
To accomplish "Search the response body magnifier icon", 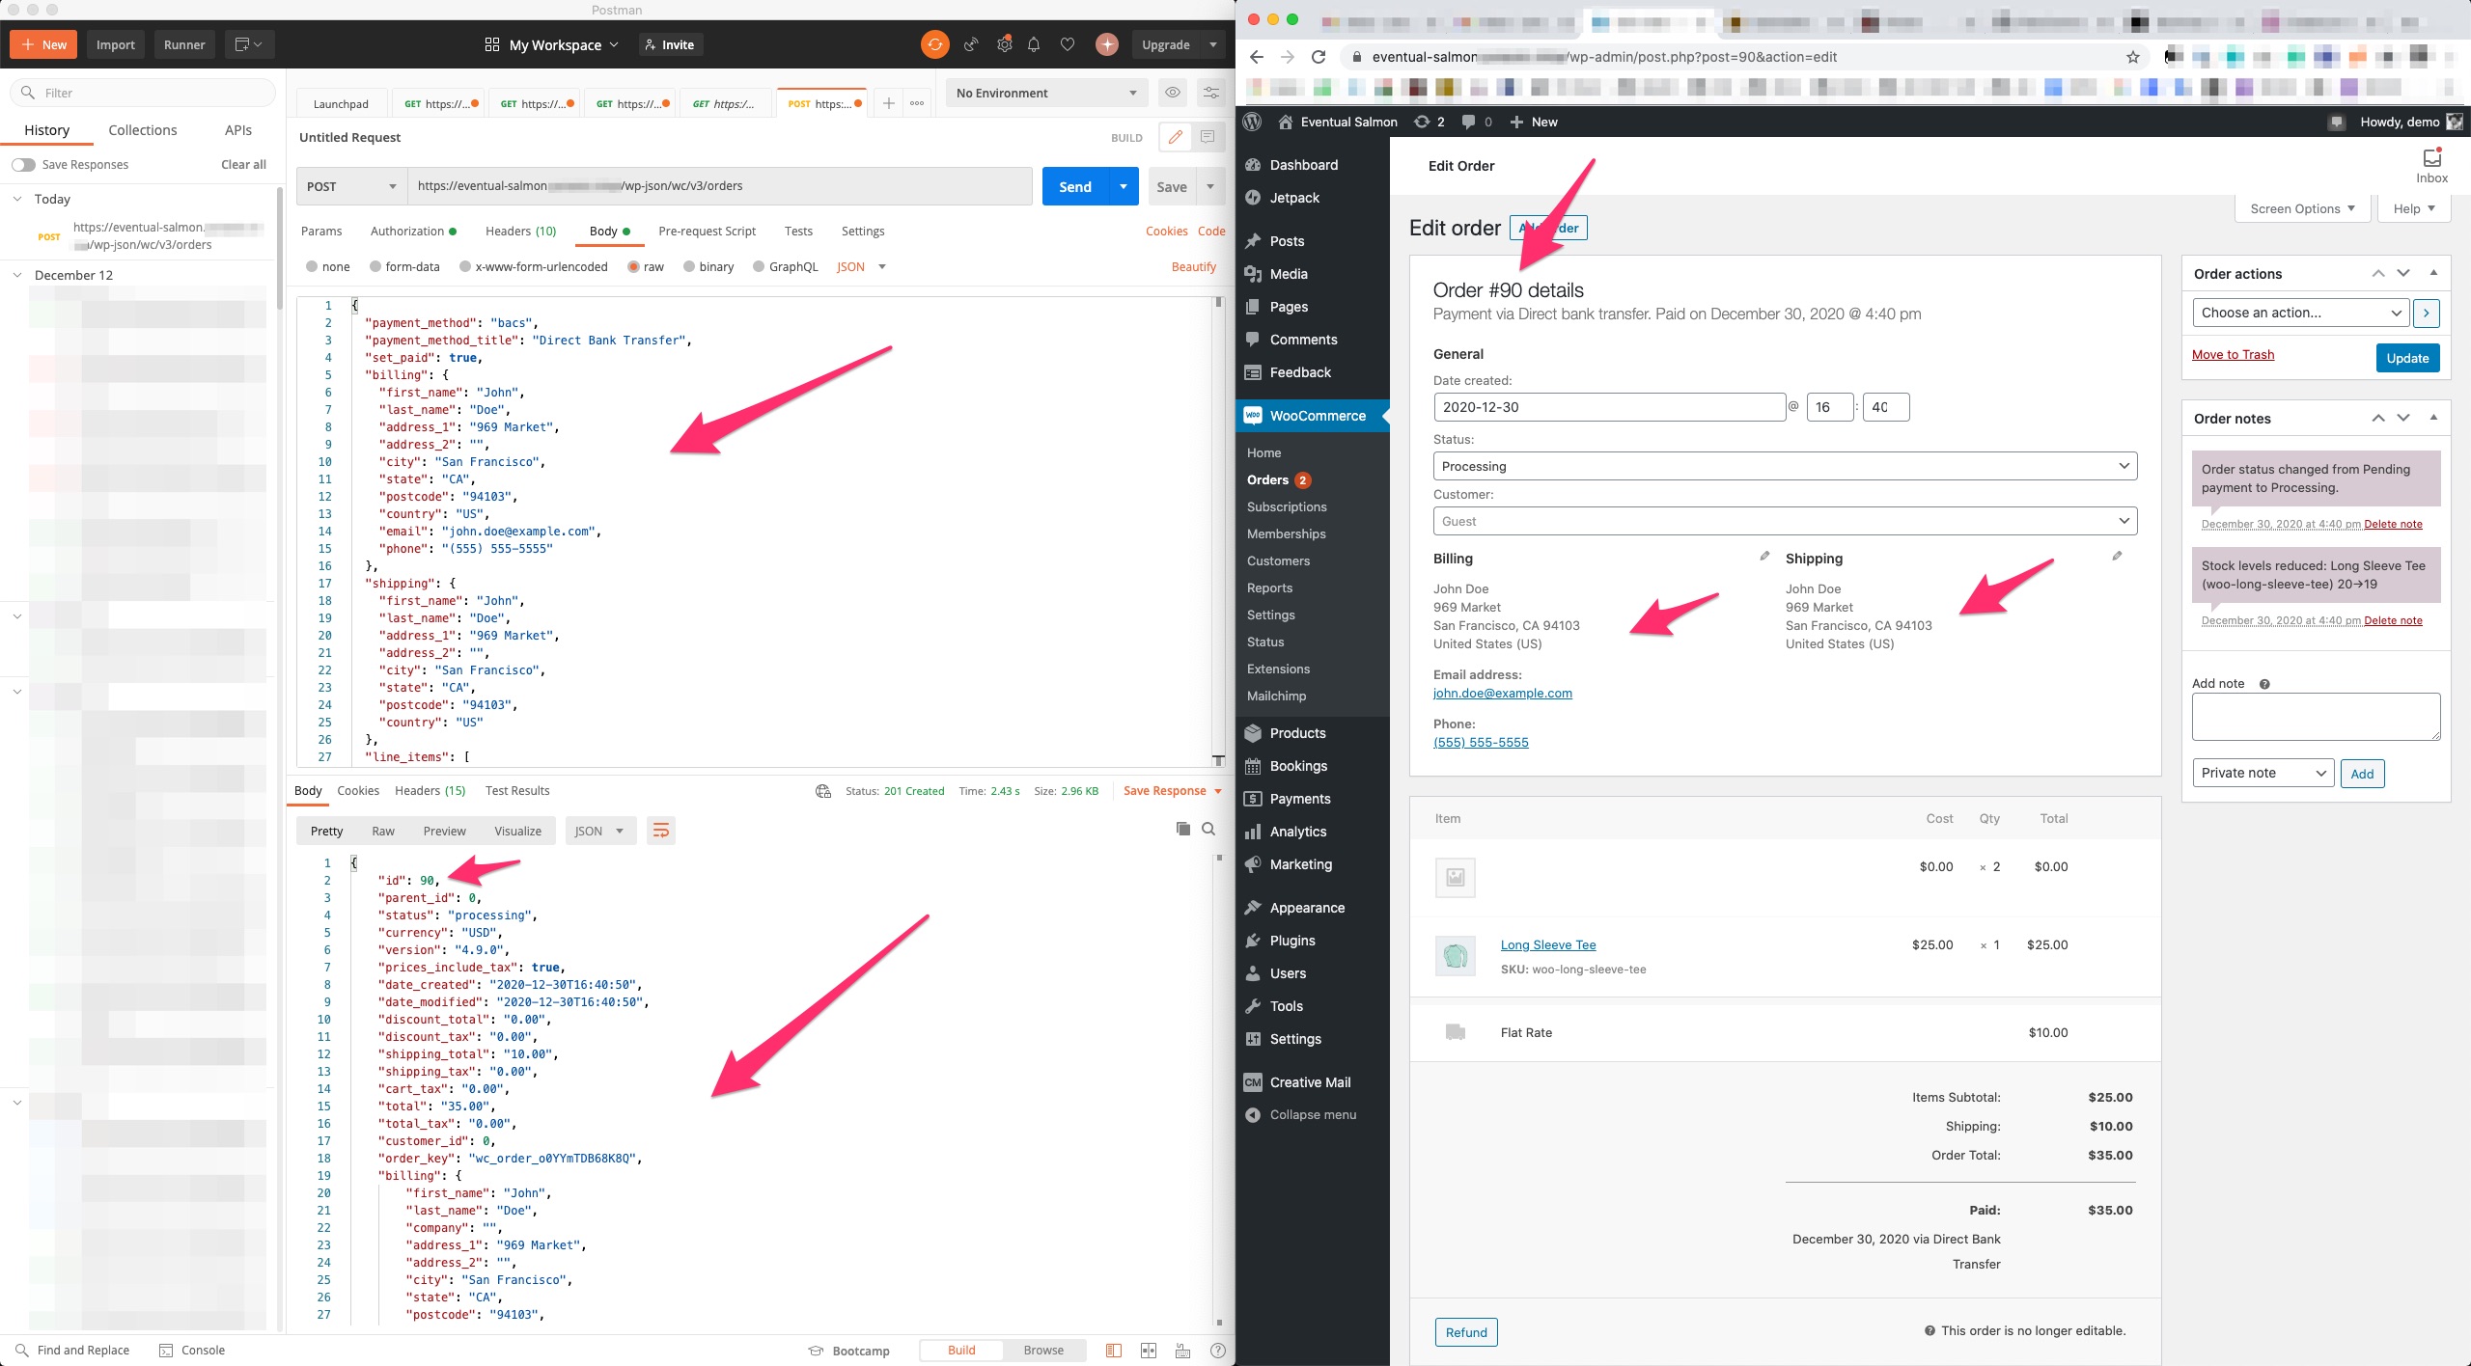I will click(x=1208, y=829).
